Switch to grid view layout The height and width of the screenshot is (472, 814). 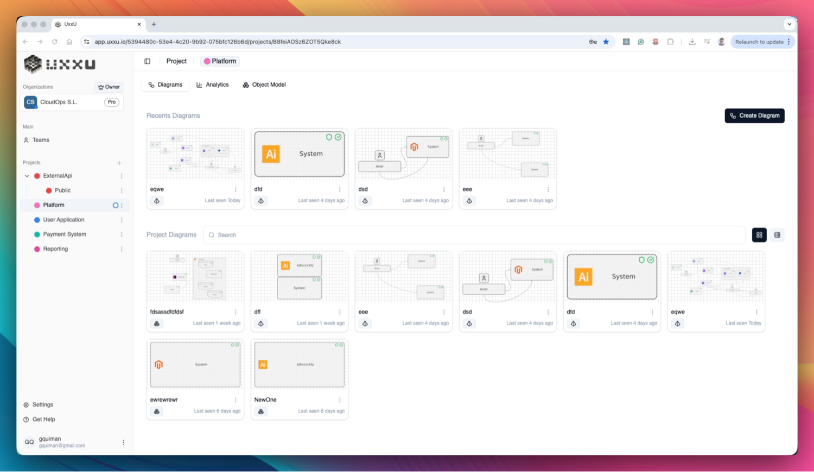[x=759, y=235]
